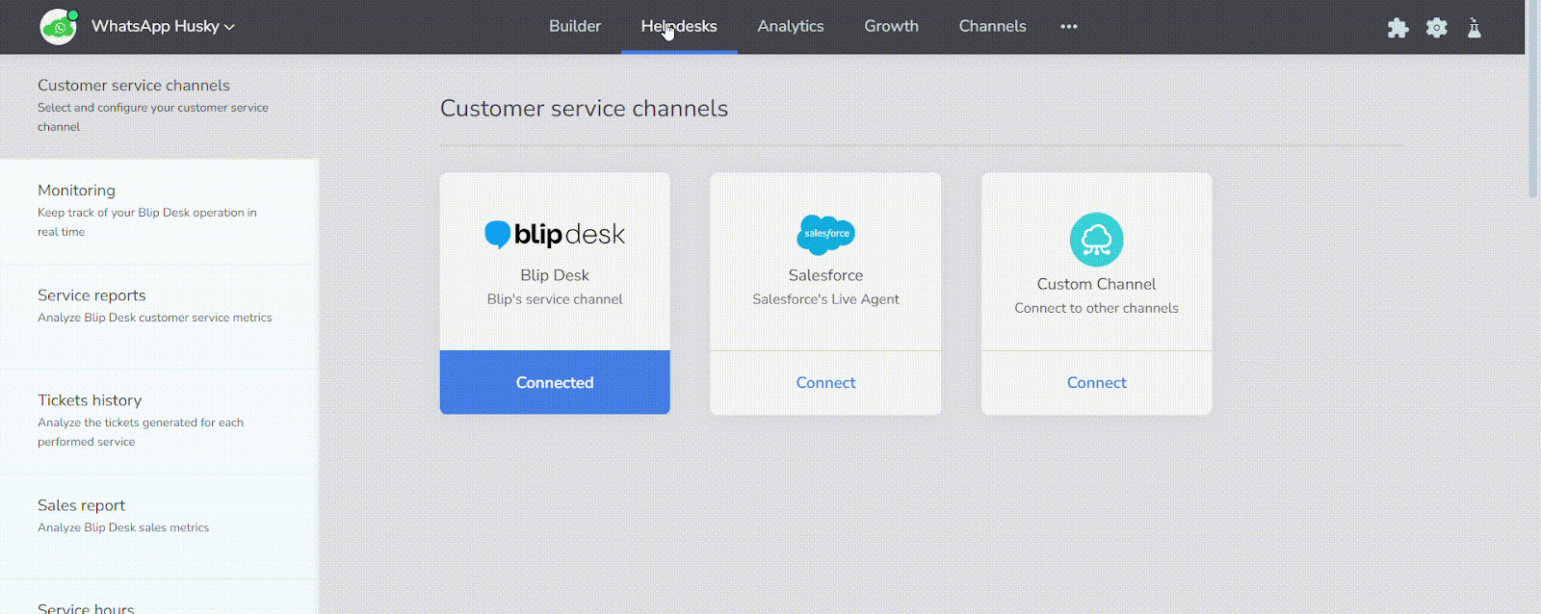Open Tickets history sidebar item
This screenshot has height=614, width=1541.
159,421
